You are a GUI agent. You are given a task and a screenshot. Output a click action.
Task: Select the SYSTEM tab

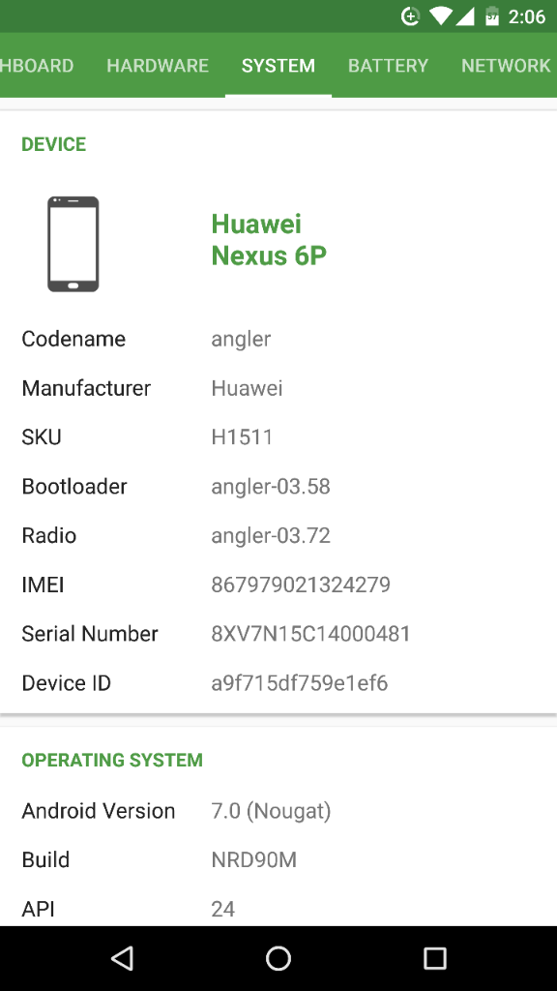tap(278, 66)
